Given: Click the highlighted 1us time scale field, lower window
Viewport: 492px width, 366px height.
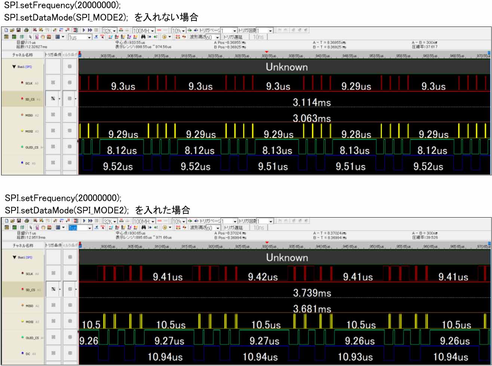Looking at the screenshot, I should [x=80, y=228].
